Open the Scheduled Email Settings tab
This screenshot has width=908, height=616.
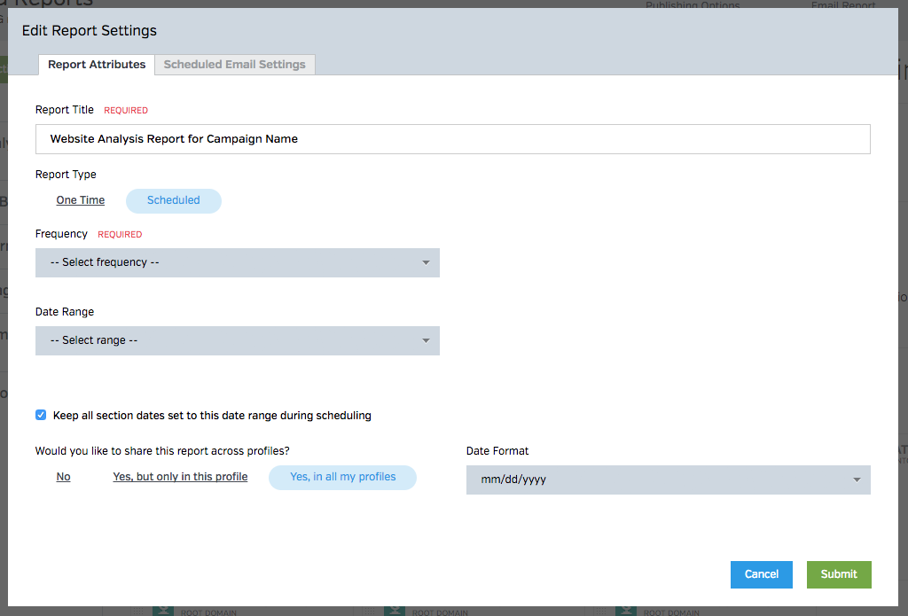pos(234,65)
